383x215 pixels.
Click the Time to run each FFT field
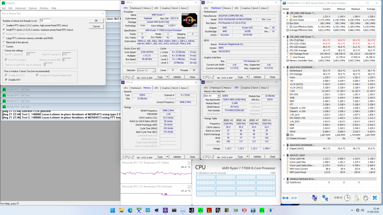click(48, 65)
